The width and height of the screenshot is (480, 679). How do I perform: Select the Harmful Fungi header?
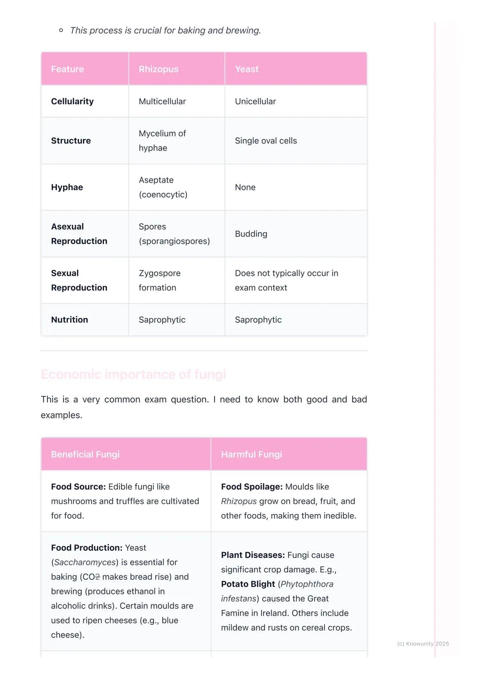[252, 454]
